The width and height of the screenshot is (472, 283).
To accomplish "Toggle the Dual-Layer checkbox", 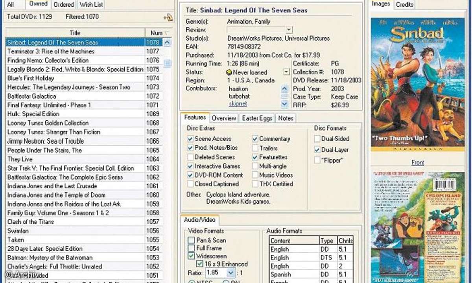I will (x=317, y=150).
